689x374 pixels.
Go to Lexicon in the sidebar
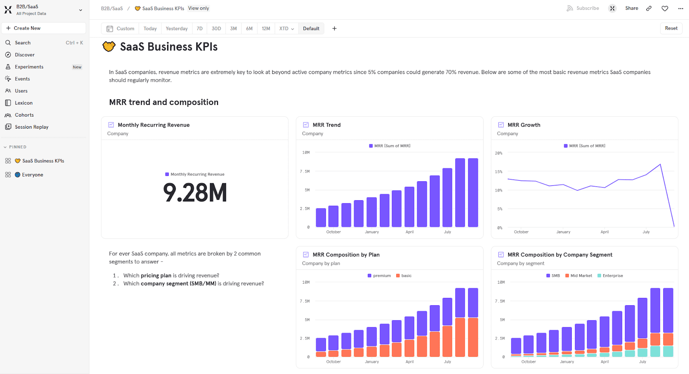coord(24,103)
